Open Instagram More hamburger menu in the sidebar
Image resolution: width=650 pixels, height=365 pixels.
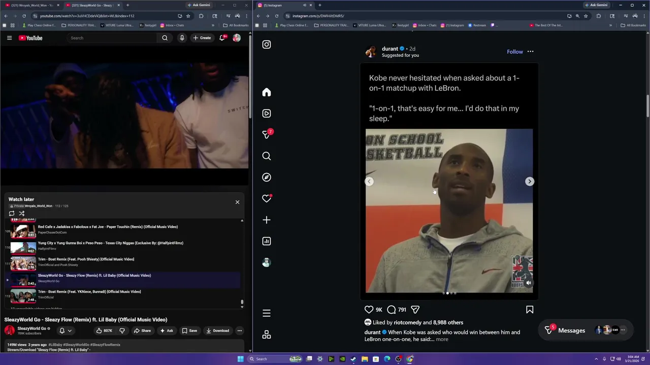click(x=267, y=313)
